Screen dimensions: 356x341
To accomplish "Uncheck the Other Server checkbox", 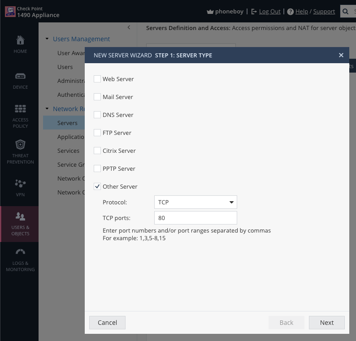I will pyautogui.click(x=97, y=186).
